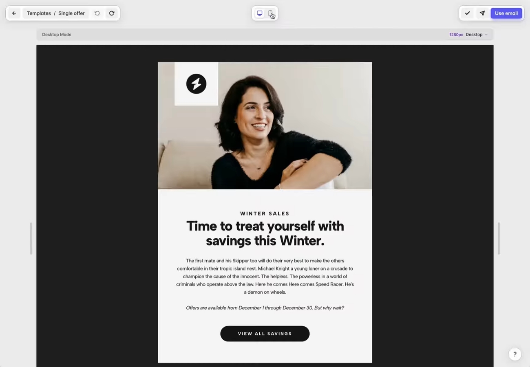Image resolution: width=530 pixels, height=367 pixels.
Task: Open the Templates breadcrumb
Action: (x=39, y=13)
